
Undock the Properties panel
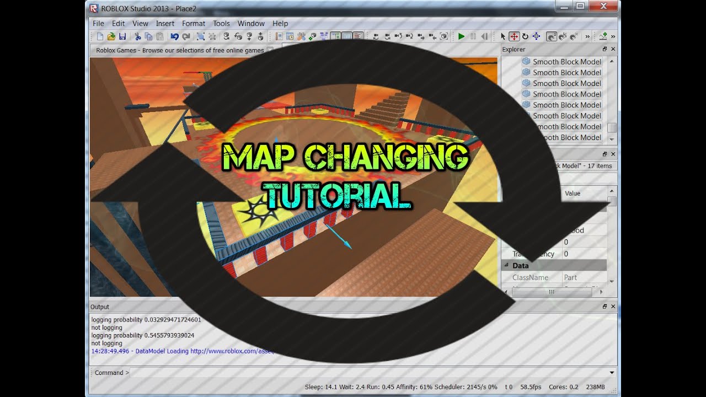pyautogui.click(x=605, y=154)
